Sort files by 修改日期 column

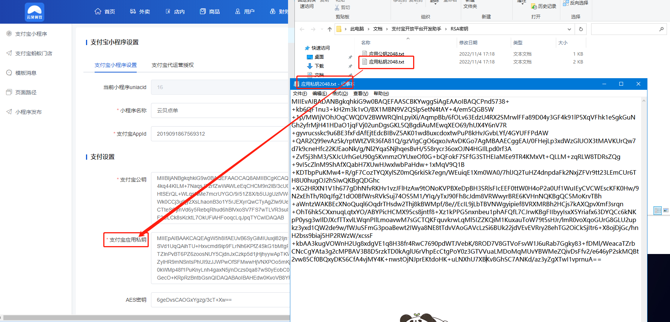[468, 43]
